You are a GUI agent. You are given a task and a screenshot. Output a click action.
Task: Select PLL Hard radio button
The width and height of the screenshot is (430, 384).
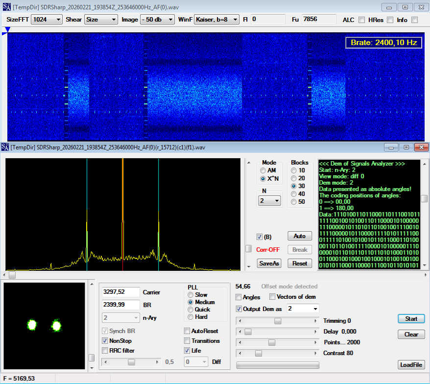click(191, 317)
